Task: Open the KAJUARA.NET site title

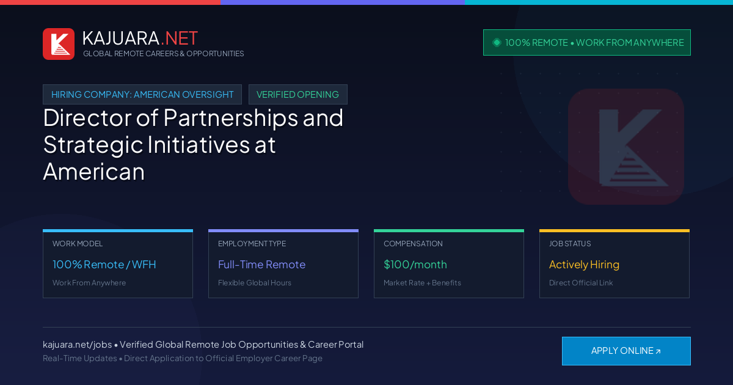Action: [x=140, y=38]
